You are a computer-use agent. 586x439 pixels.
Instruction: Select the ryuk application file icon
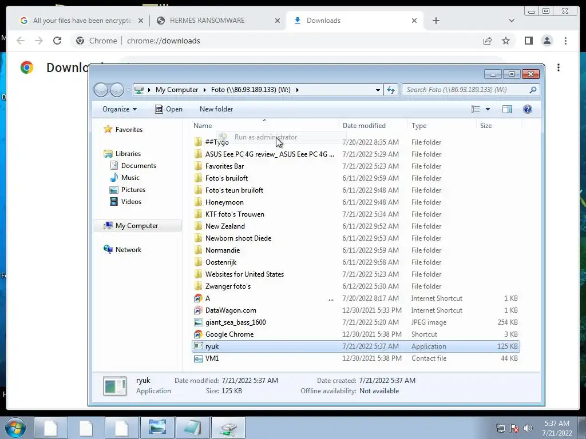tap(199, 346)
